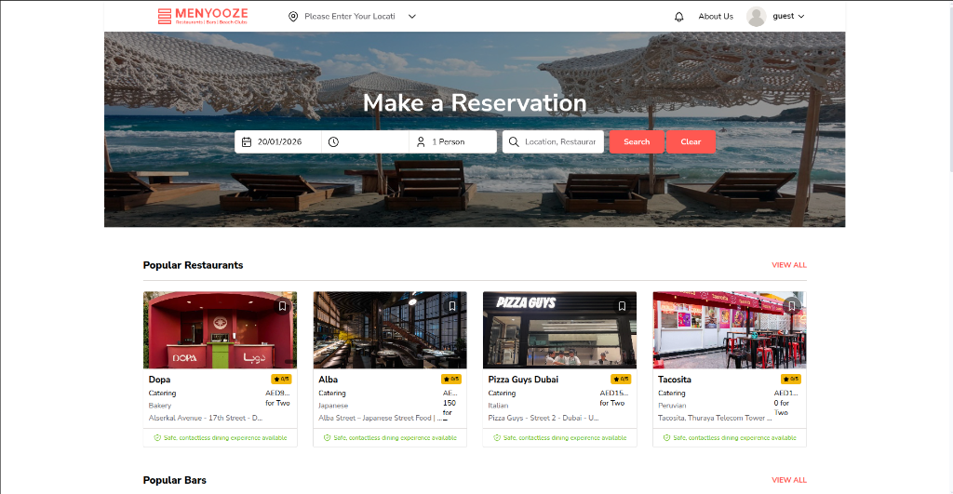Click the Search button
Image resolution: width=953 pixels, height=494 pixels.
637,141
